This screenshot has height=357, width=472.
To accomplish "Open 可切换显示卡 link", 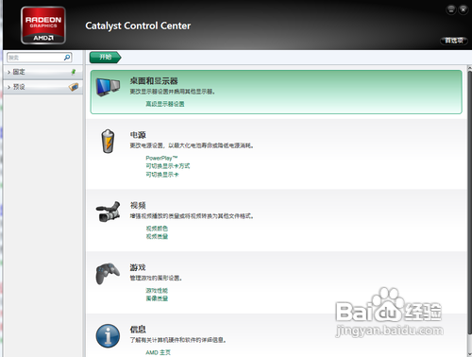I will 162,175.
